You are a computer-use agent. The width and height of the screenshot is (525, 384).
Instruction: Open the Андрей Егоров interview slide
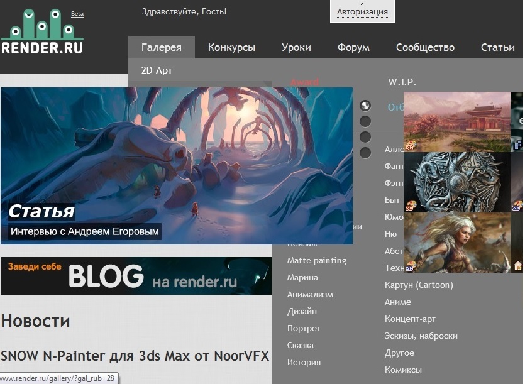click(176, 165)
